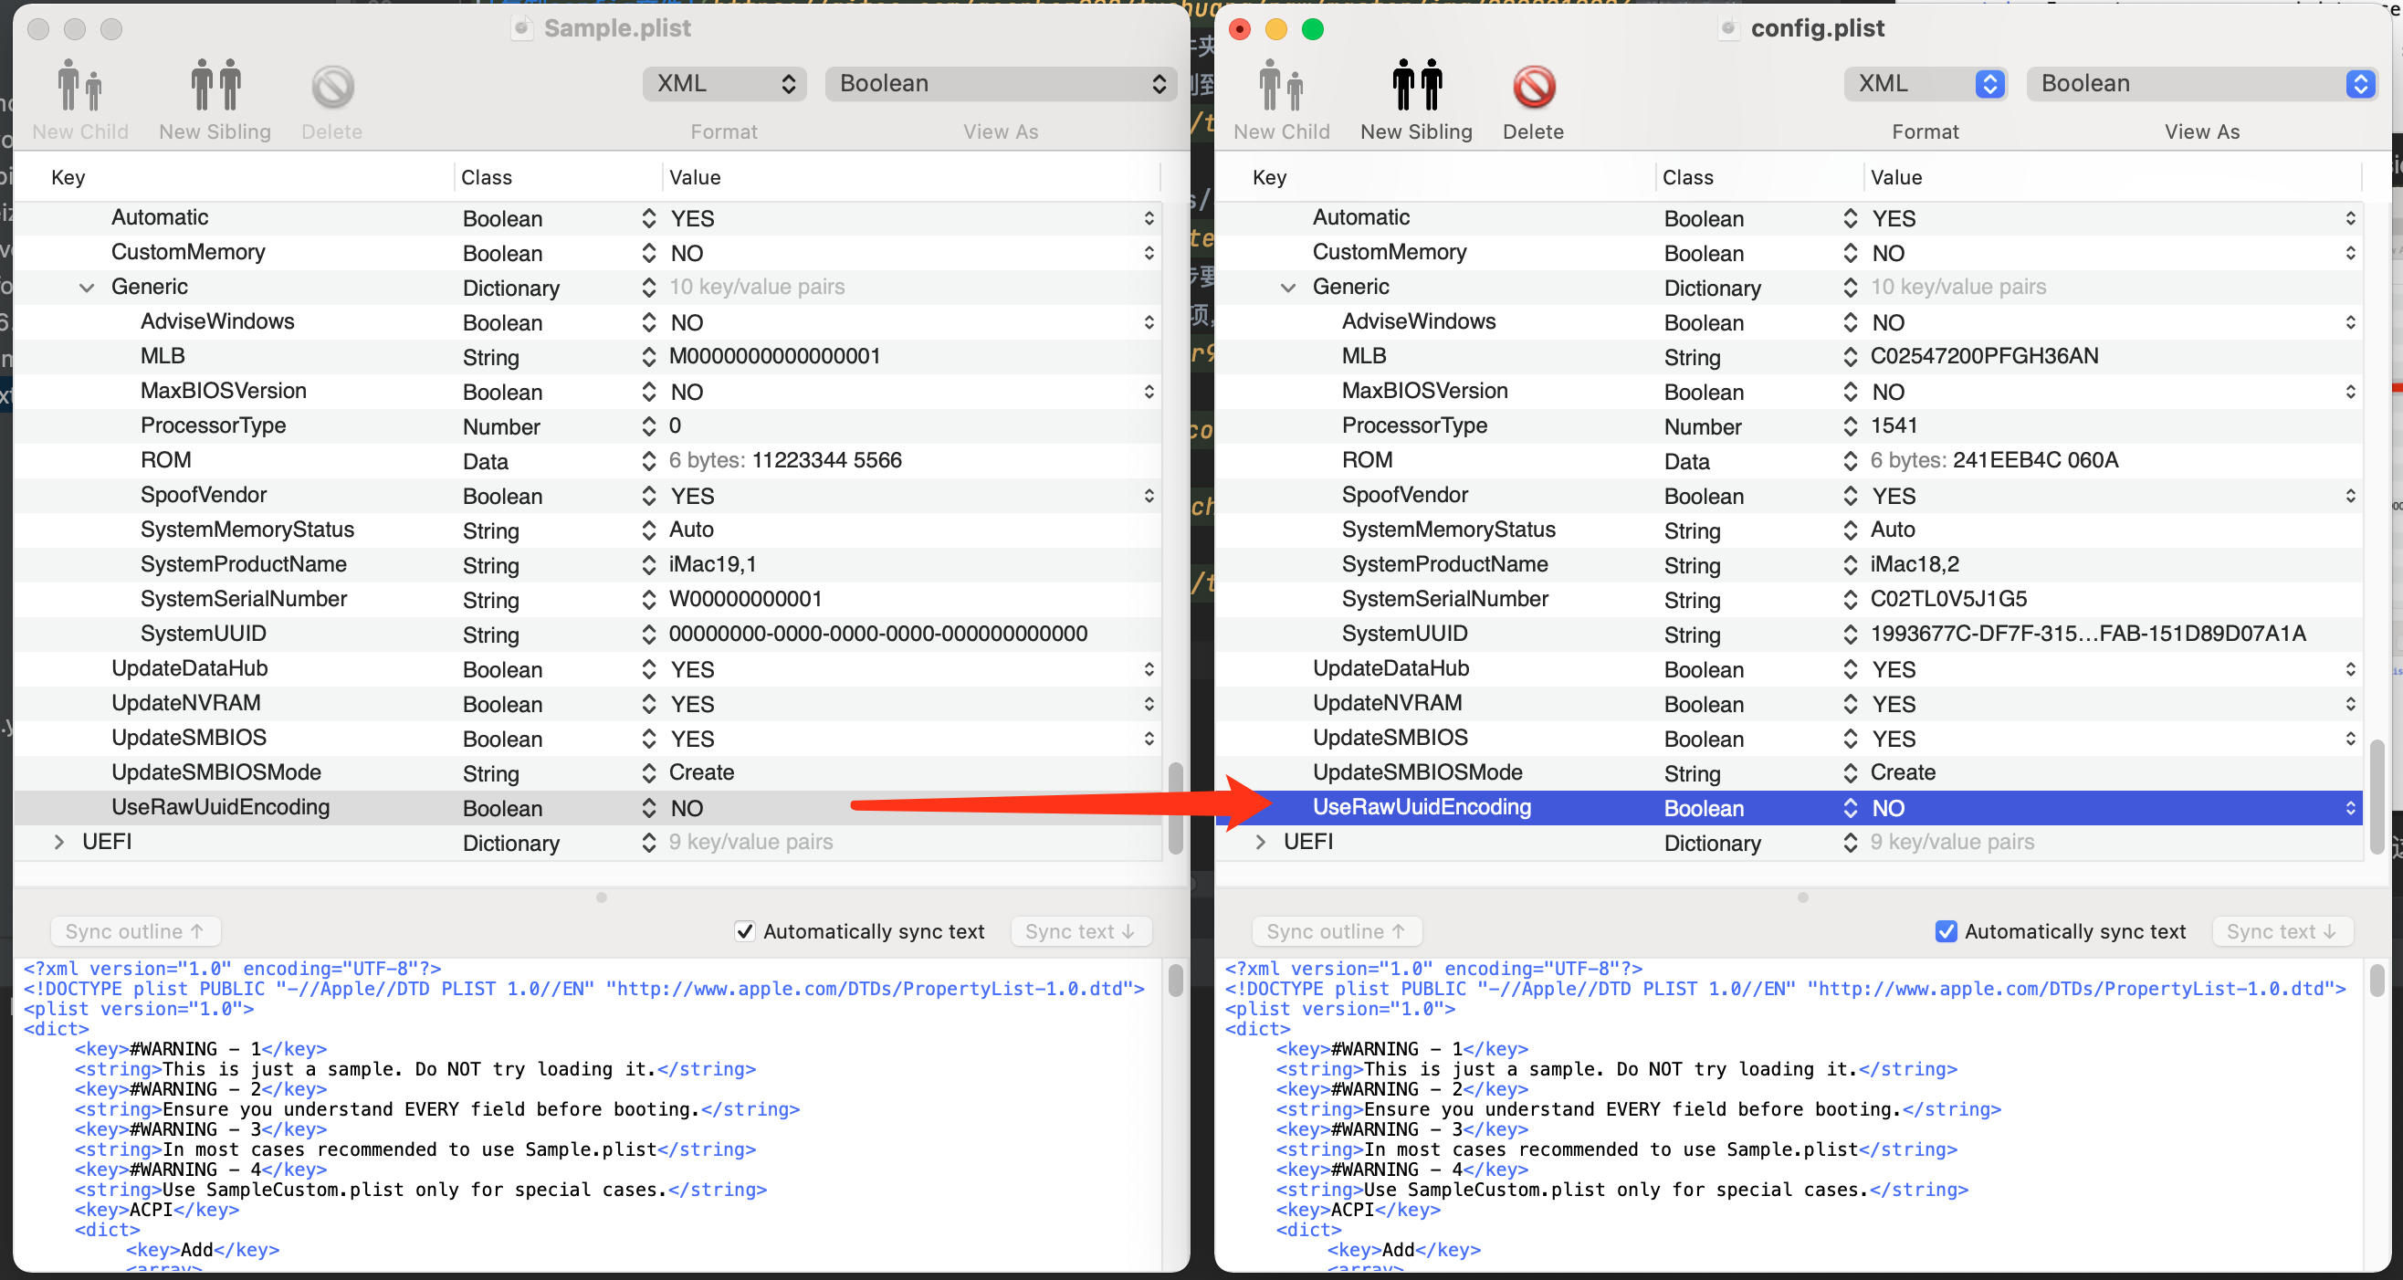Change UpdateSMBIOS value stepper in config.plist

click(2350, 738)
